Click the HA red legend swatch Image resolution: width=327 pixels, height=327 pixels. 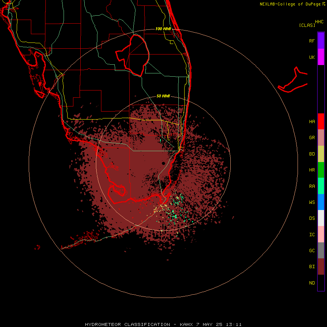tap(321, 121)
